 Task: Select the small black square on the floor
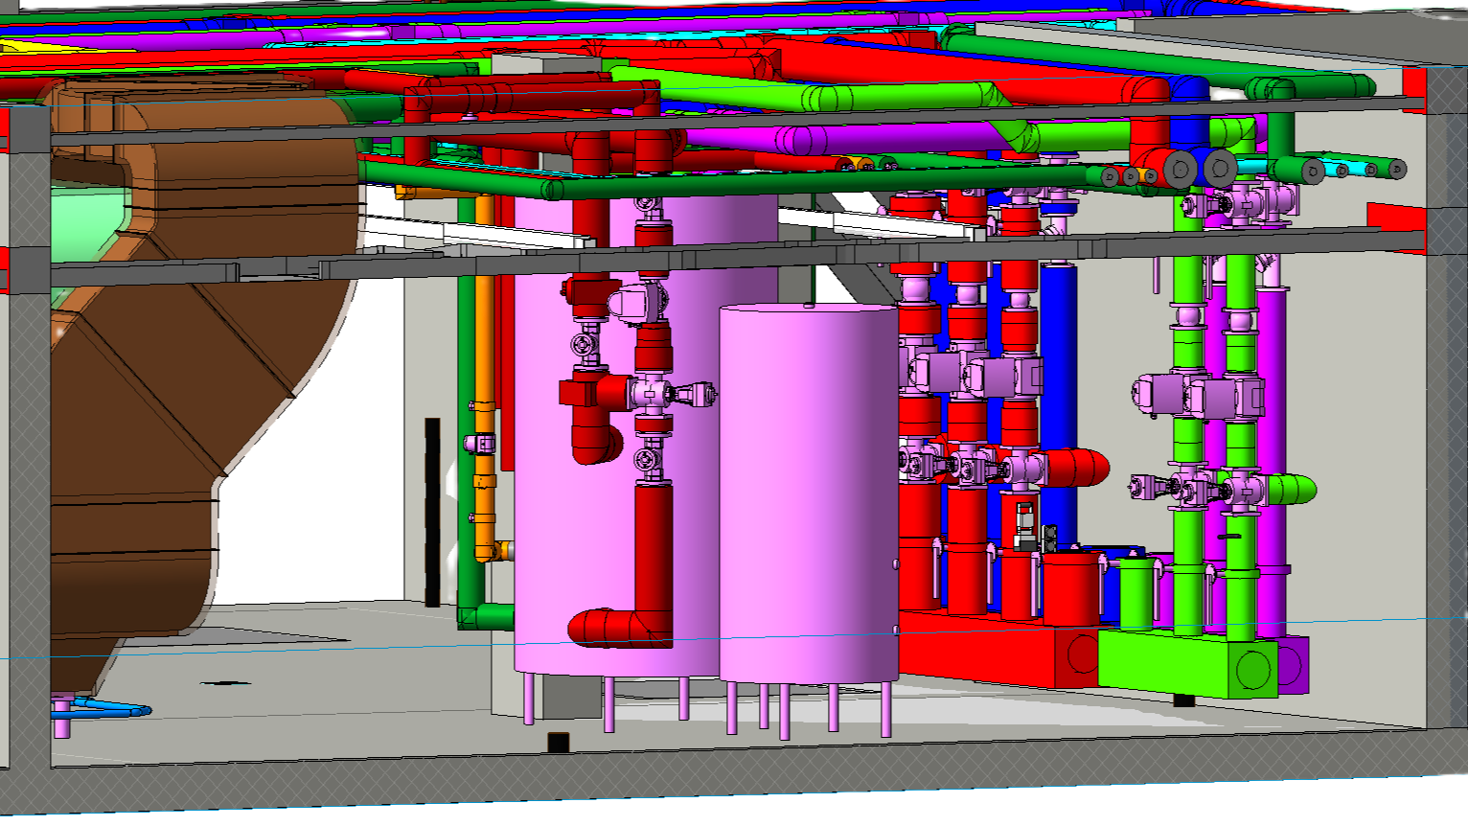[558, 742]
